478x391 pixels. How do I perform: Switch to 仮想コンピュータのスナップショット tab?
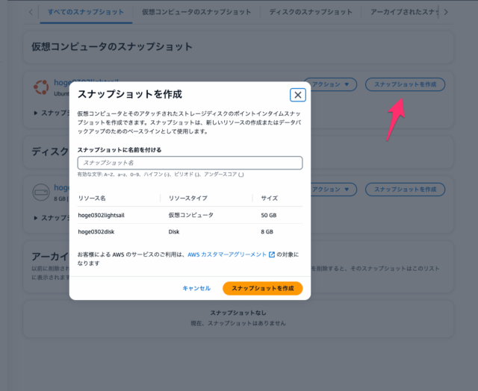[x=196, y=12]
